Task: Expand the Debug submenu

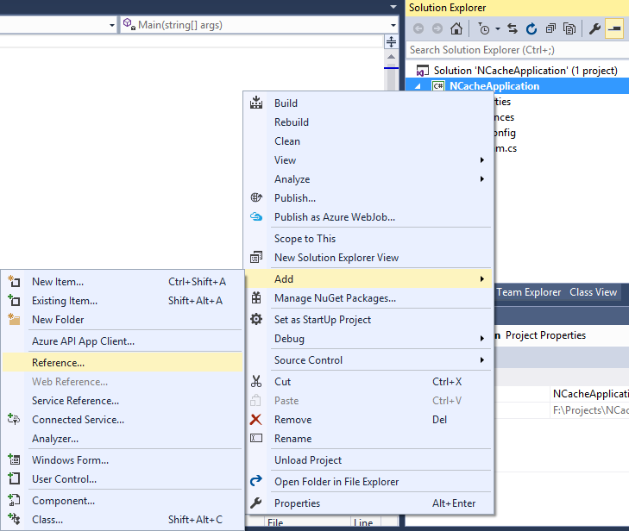Action: click(482, 339)
